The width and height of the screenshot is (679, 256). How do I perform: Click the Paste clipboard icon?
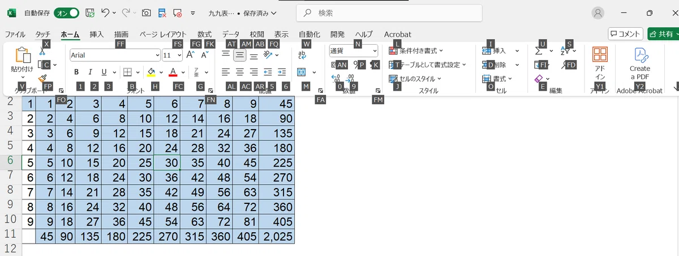point(22,55)
